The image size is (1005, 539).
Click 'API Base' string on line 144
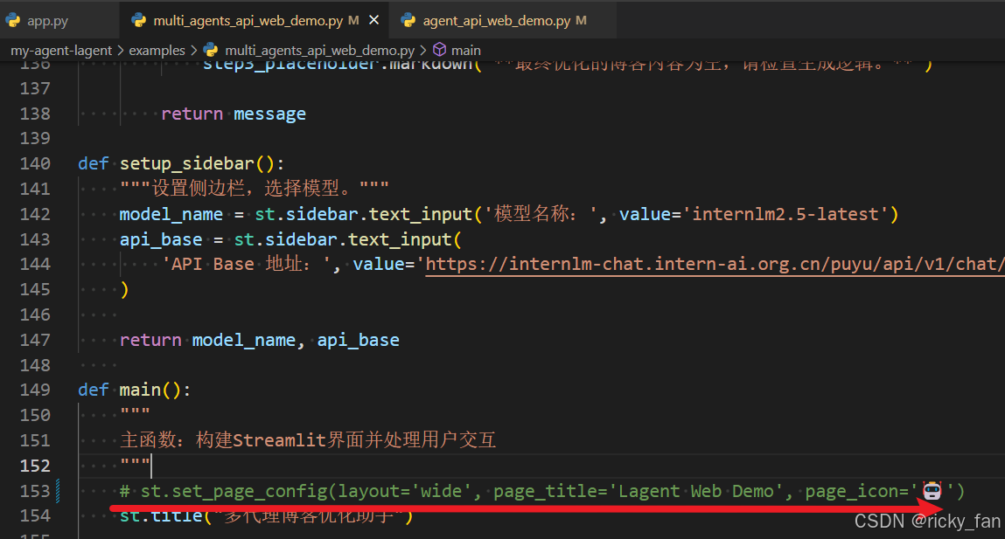(x=249, y=265)
